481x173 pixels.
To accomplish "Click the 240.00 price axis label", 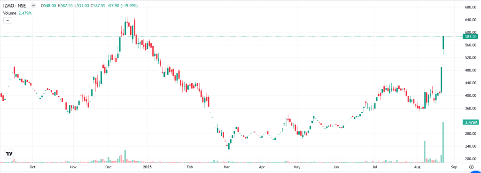I will point(471,146).
